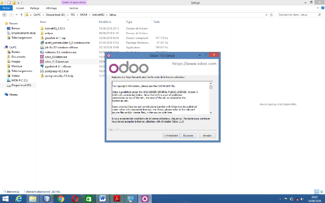Open Emplacements récents in Favoris
Viewport: 325px width, 203px height.
click(x=23, y=33)
